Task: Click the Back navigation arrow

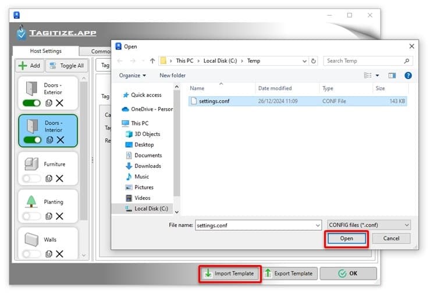Action: (x=120, y=61)
